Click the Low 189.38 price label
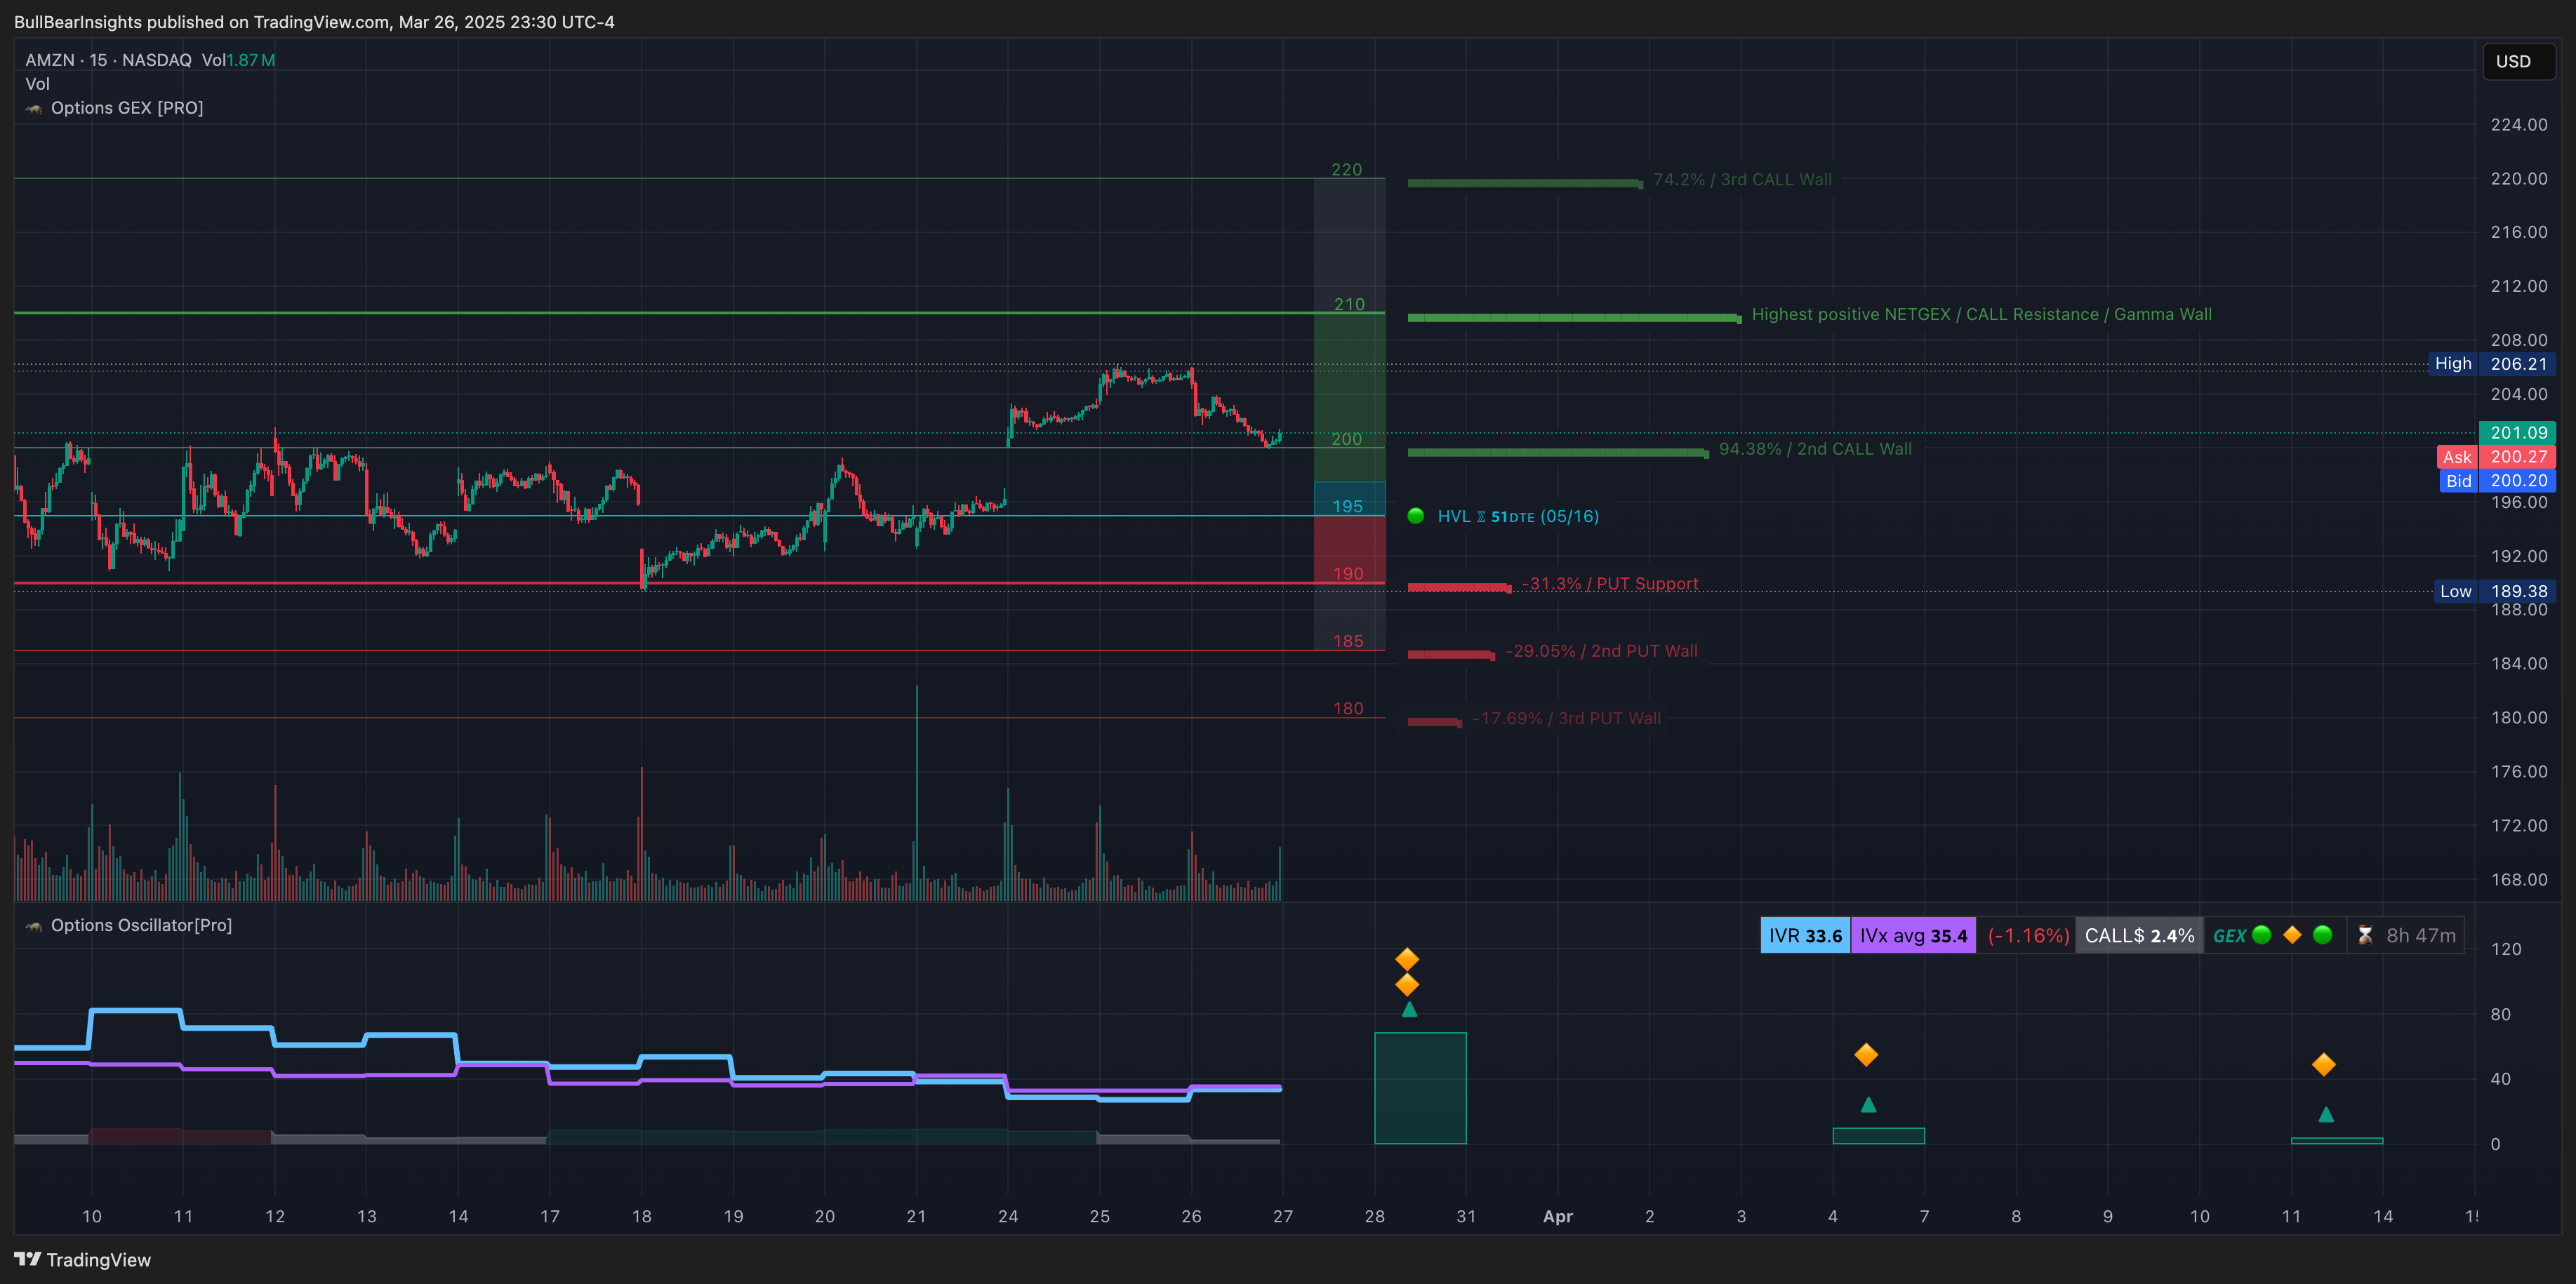The image size is (2576, 1284). pos(2495,591)
